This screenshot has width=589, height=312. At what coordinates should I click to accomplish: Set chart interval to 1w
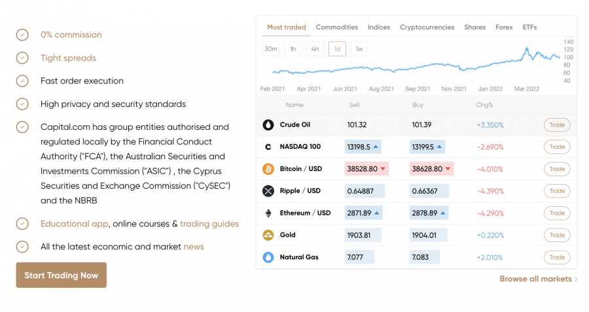[359, 49]
